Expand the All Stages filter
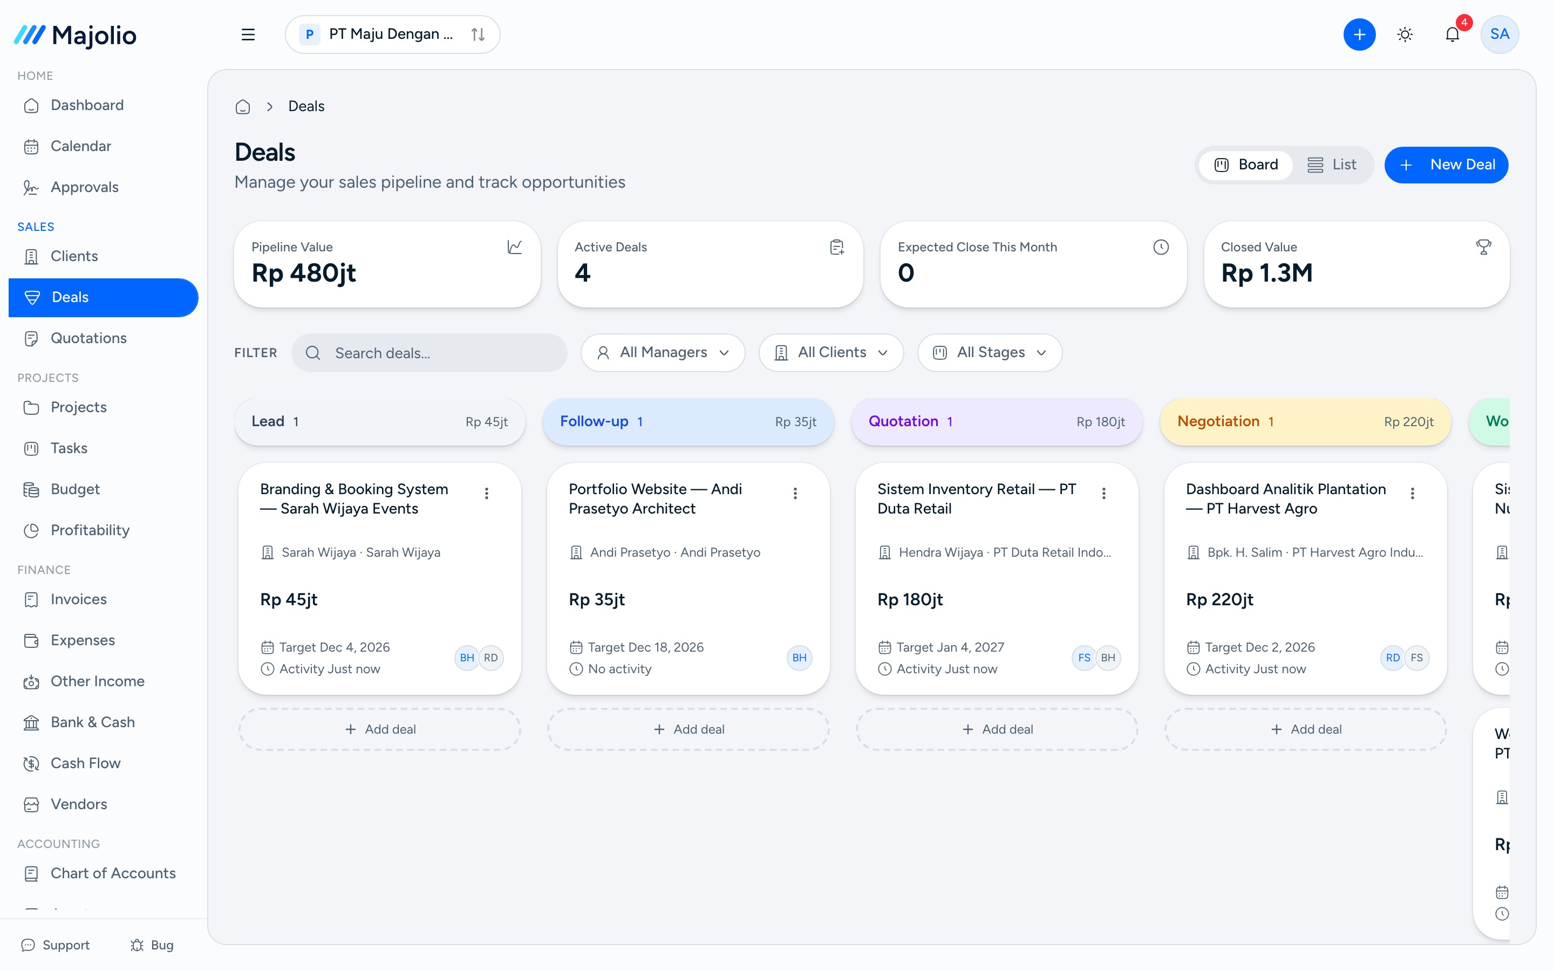 pos(990,352)
